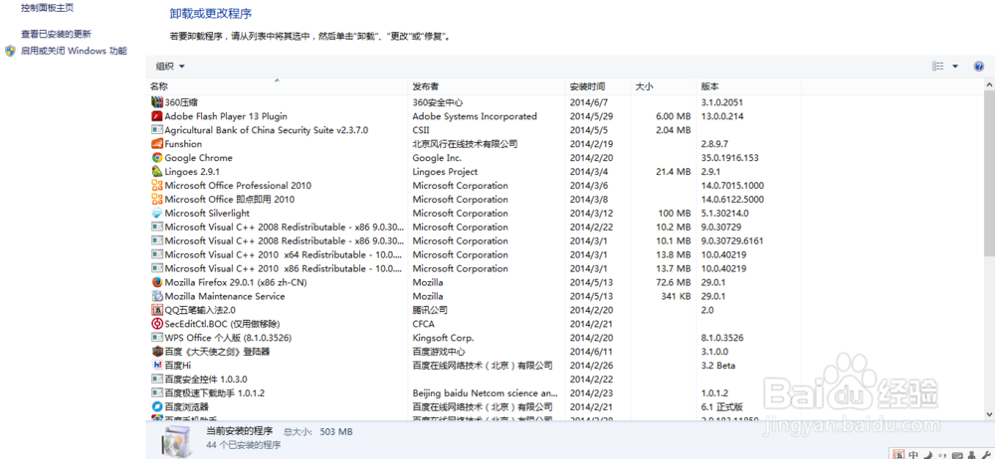Click the vertical scrollbar thumb
The image size is (995, 459).
point(989,173)
